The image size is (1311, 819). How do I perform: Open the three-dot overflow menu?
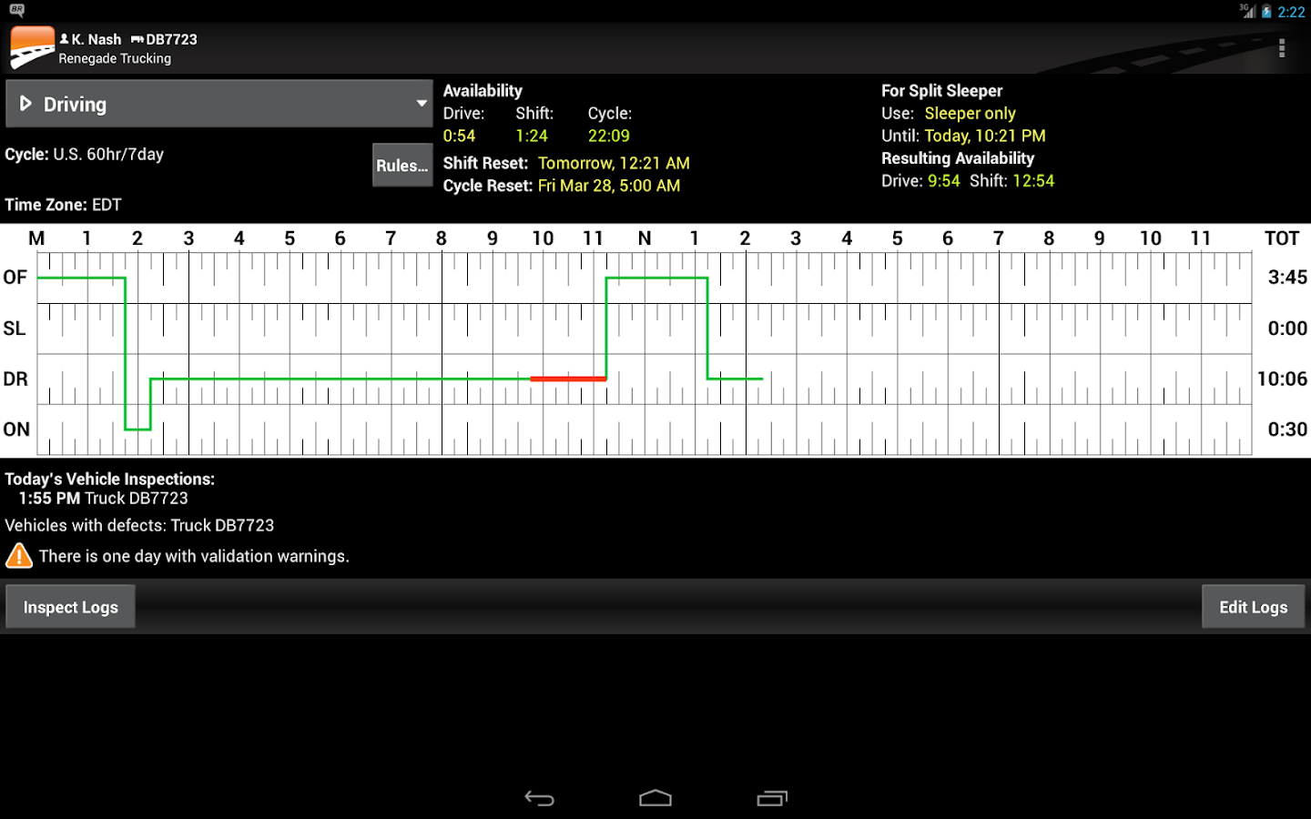pyautogui.click(x=1282, y=47)
